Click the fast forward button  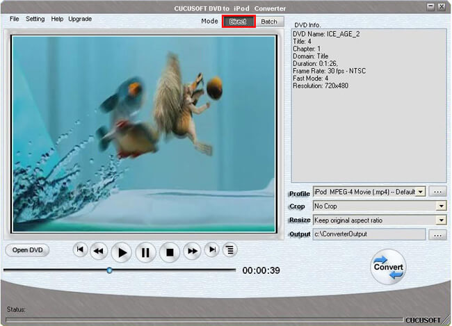(192, 251)
